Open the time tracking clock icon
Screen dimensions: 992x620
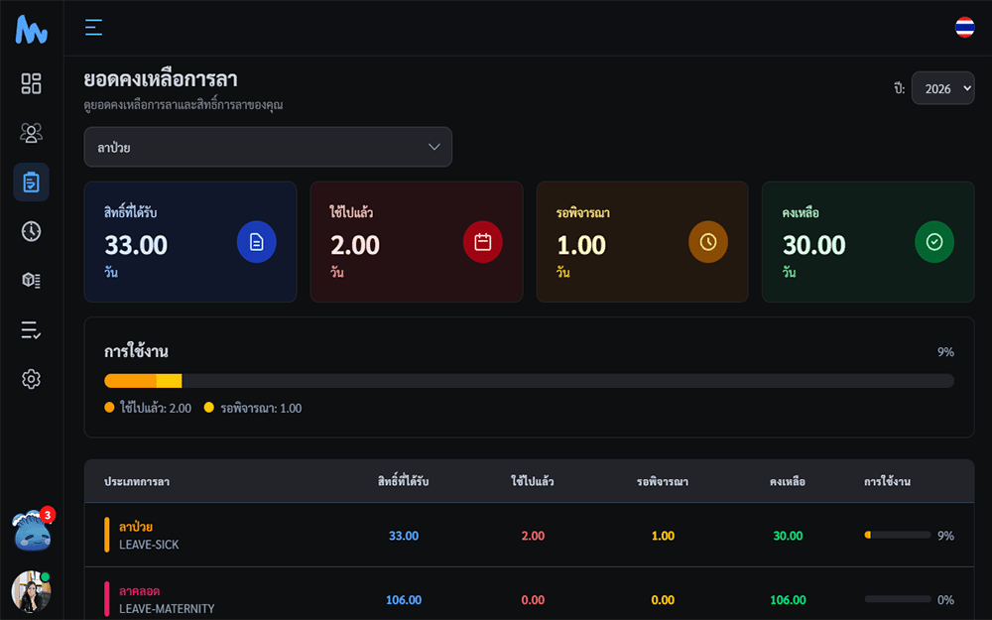pos(31,231)
